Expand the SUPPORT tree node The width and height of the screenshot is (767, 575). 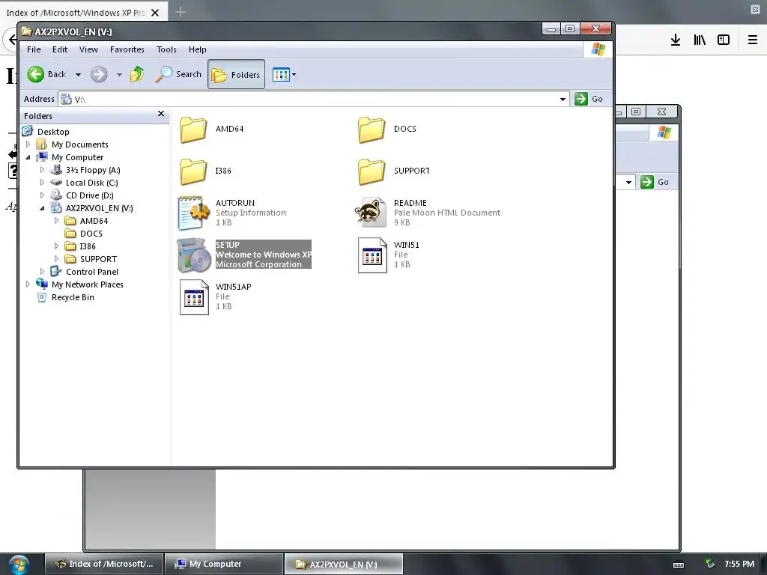[x=56, y=258]
